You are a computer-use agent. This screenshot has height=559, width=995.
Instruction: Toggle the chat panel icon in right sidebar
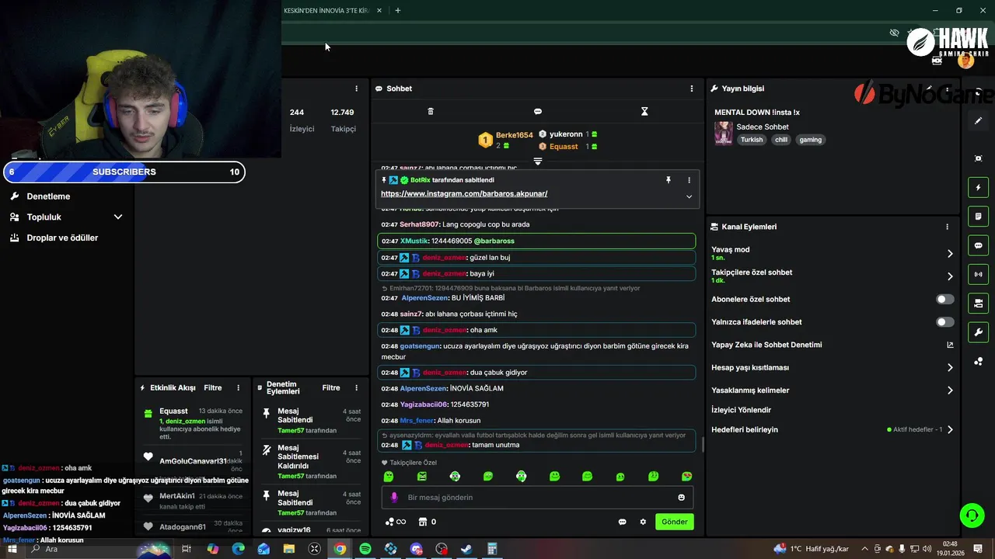click(978, 245)
